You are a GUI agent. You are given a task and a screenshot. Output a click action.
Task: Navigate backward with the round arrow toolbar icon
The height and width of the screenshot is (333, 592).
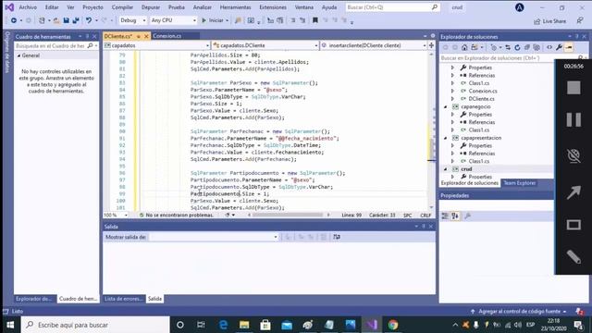pos(14,20)
